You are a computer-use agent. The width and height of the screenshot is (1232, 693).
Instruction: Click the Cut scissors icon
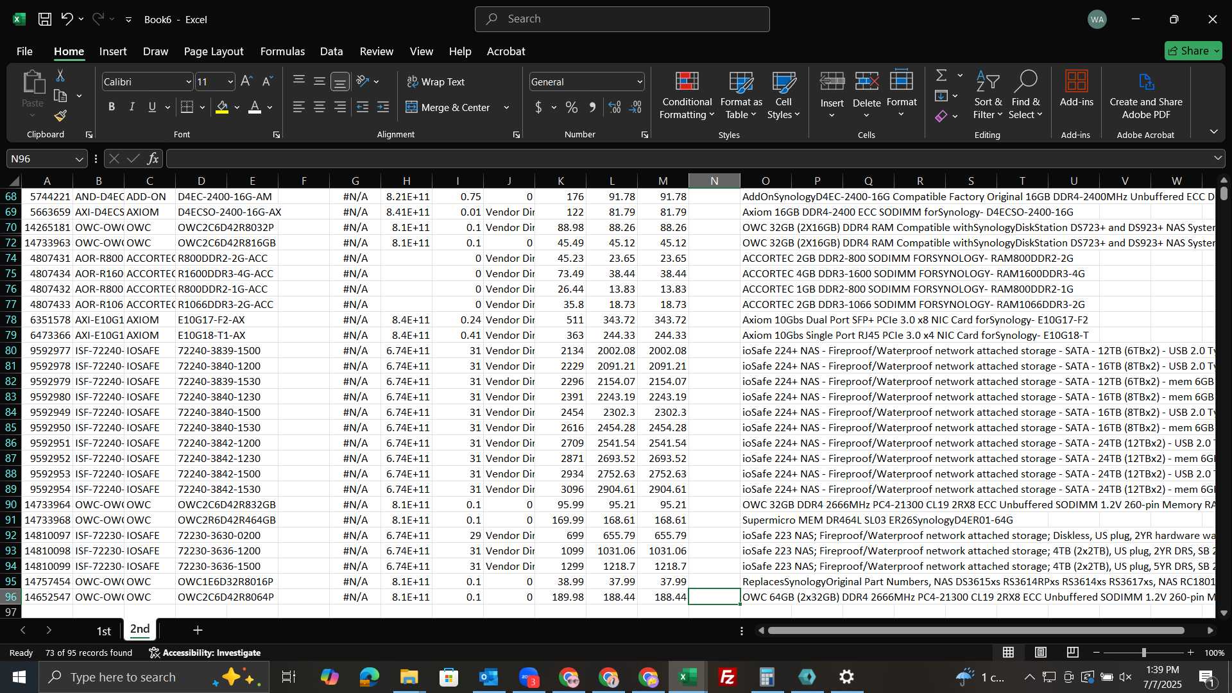tap(60, 76)
